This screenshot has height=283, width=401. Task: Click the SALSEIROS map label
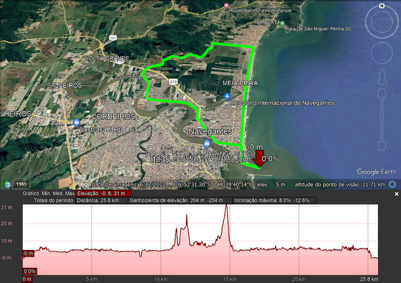point(64,86)
